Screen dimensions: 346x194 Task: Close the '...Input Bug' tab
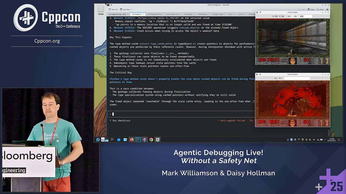point(194,14)
